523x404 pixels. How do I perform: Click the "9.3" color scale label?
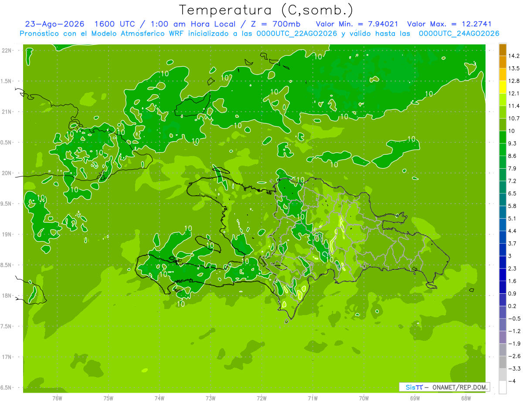click(512, 143)
